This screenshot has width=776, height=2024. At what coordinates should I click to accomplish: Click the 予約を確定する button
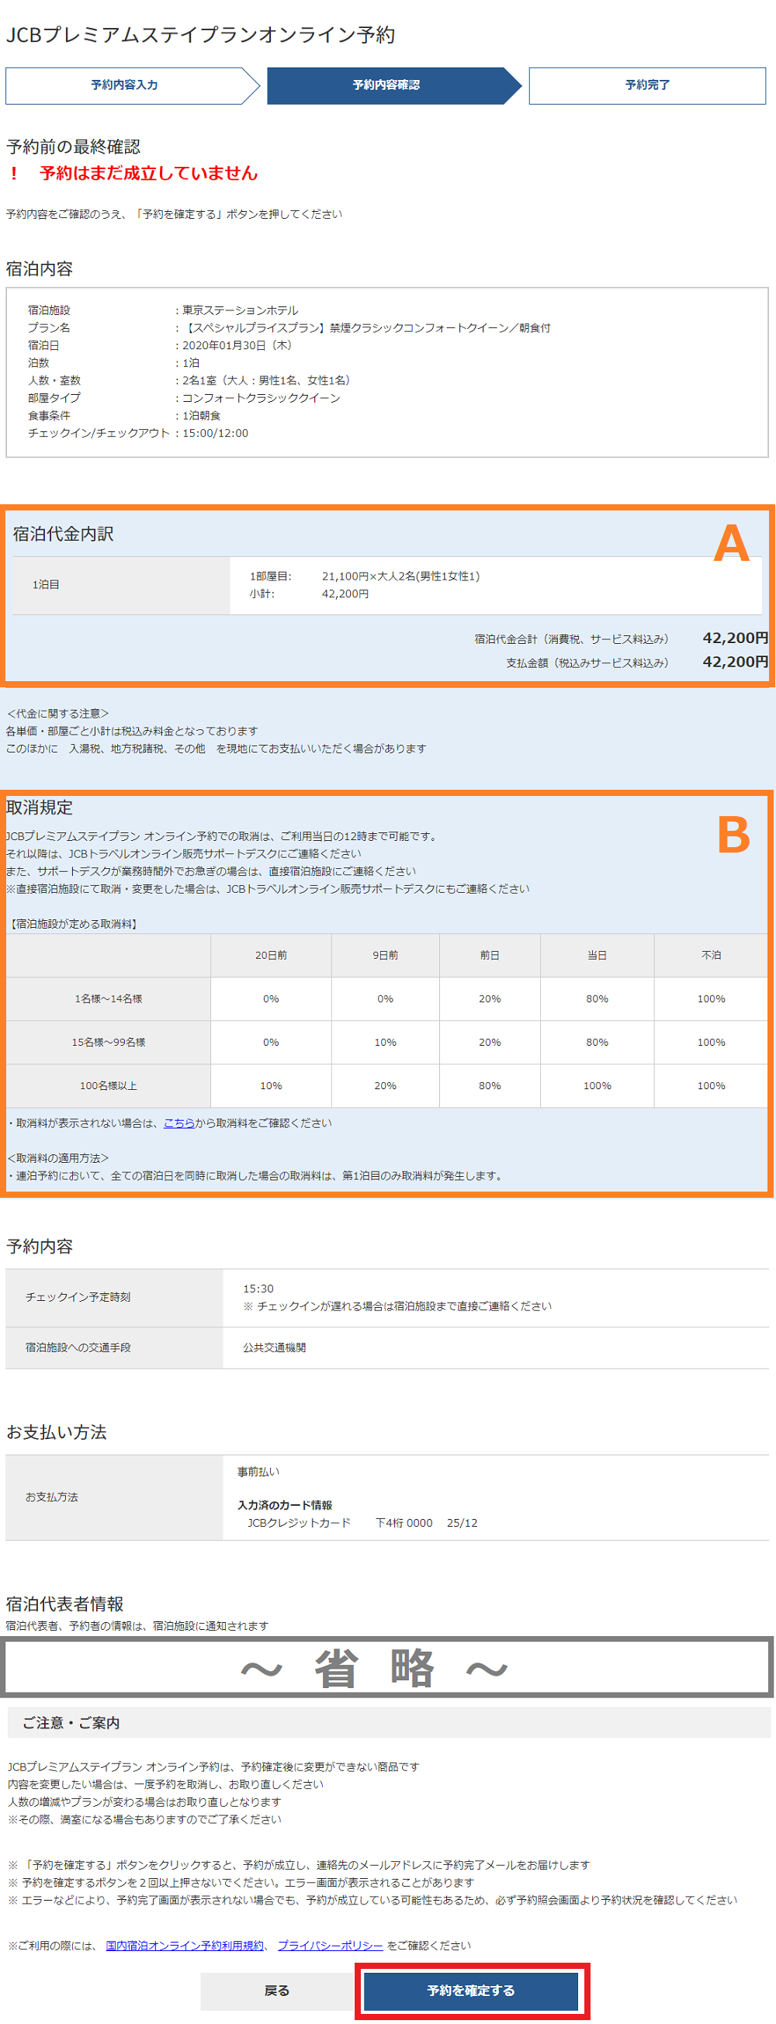[x=471, y=1990]
